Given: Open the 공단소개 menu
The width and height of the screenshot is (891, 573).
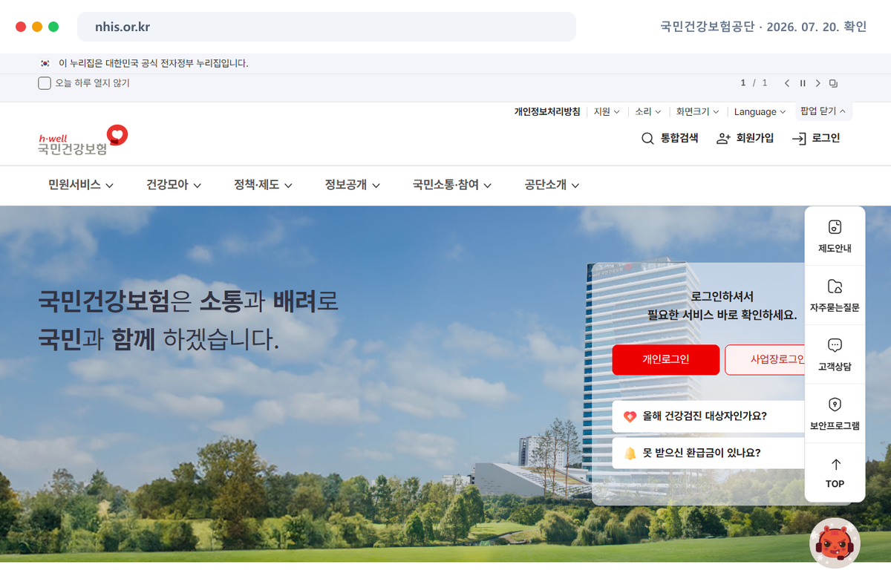Looking at the screenshot, I should (552, 186).
